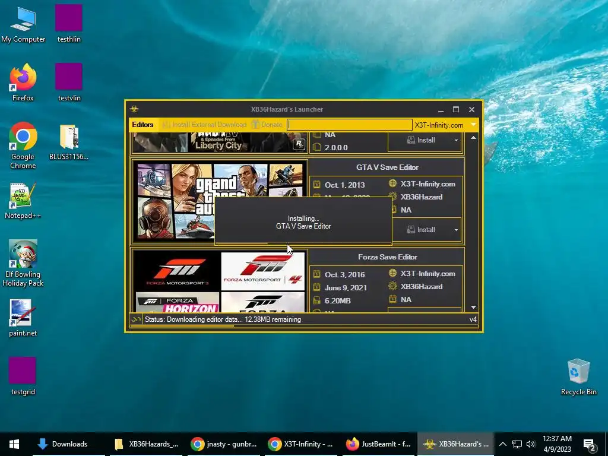Screen dimensions: 608x456
Task: Select testgrid desktop icon
Action: [23, 376]
